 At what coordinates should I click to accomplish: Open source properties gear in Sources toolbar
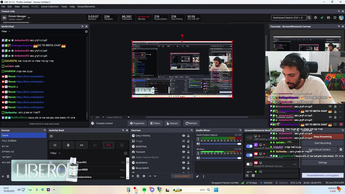coord(144,176)
